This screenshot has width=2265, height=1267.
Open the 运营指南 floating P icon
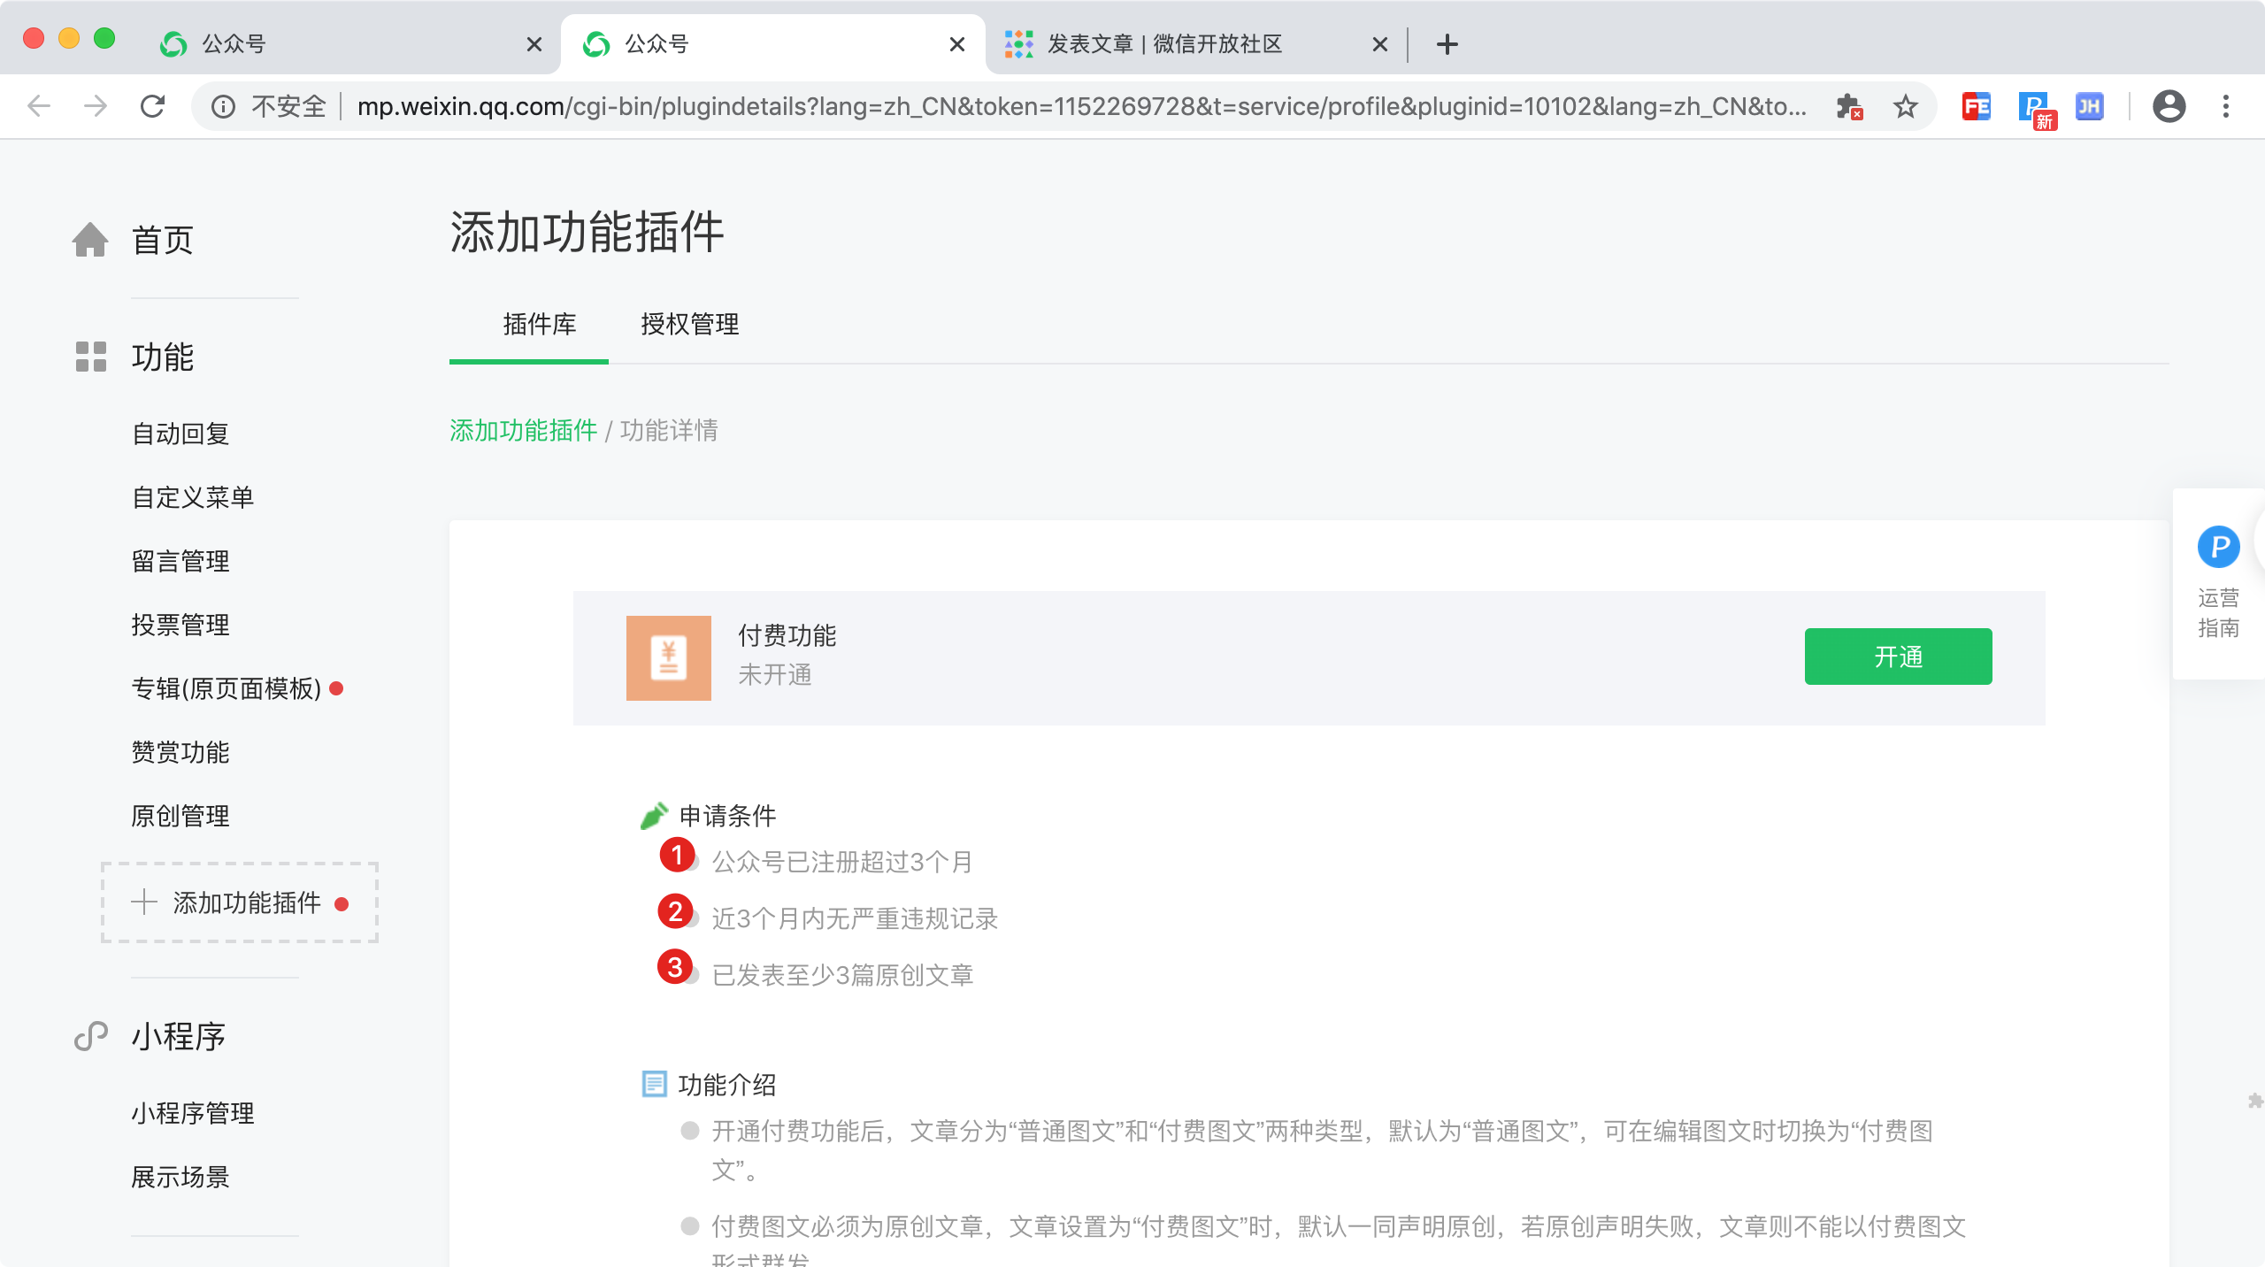(2218, 547)
